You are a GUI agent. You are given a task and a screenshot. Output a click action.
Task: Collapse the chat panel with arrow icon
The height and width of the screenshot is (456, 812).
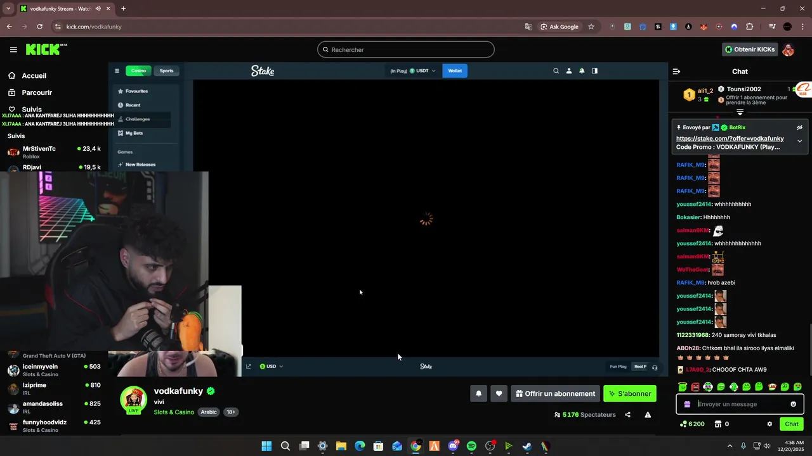click(x=676, y=72)
